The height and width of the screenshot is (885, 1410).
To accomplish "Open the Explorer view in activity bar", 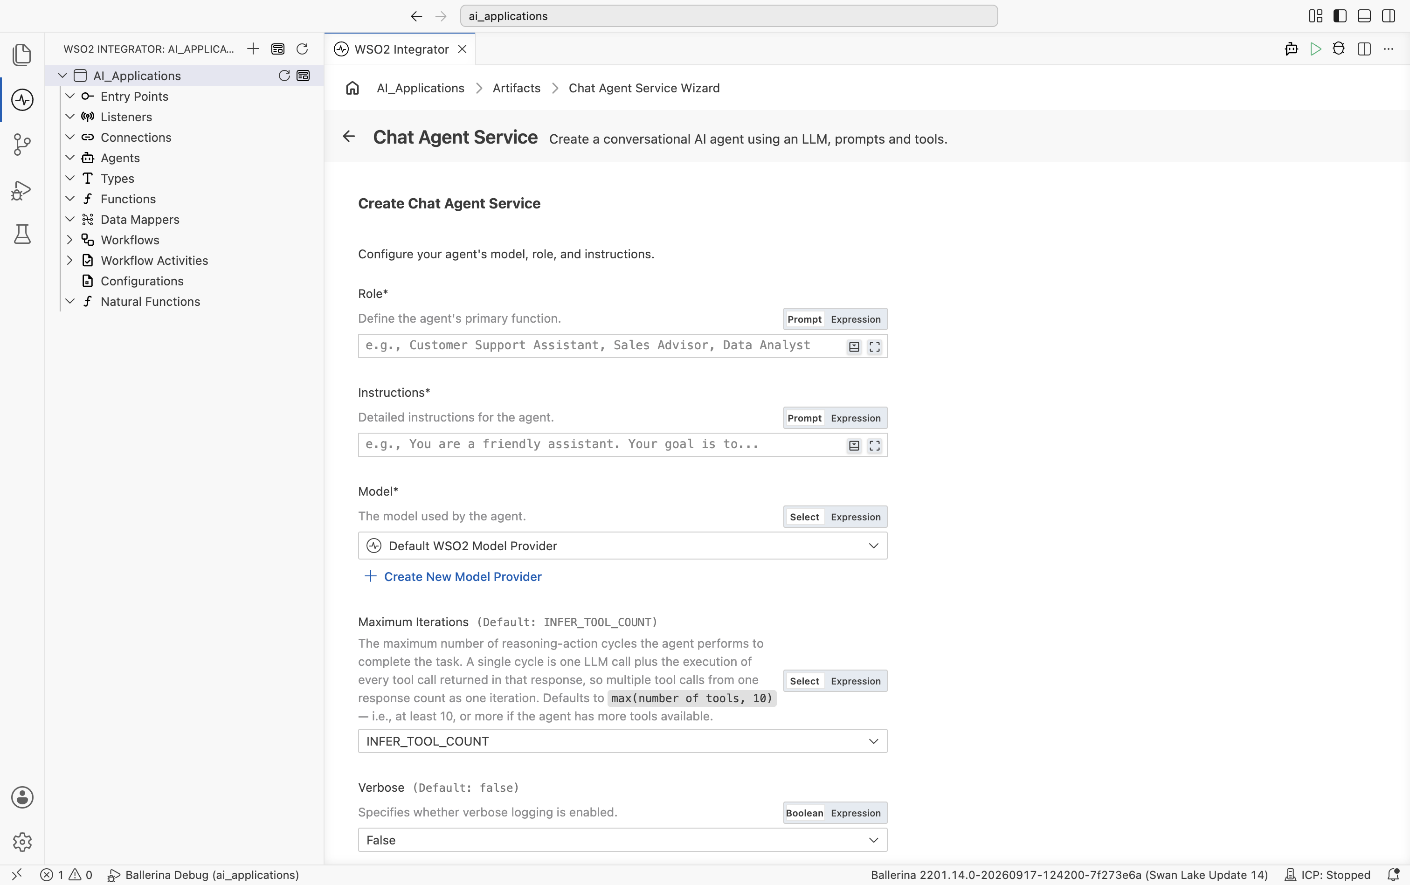I will pyautogui.click(x=22, y=55).
